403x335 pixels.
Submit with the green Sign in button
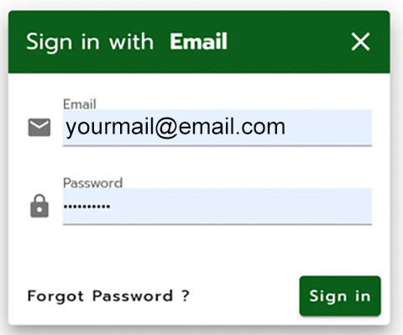tap(340, 296)
